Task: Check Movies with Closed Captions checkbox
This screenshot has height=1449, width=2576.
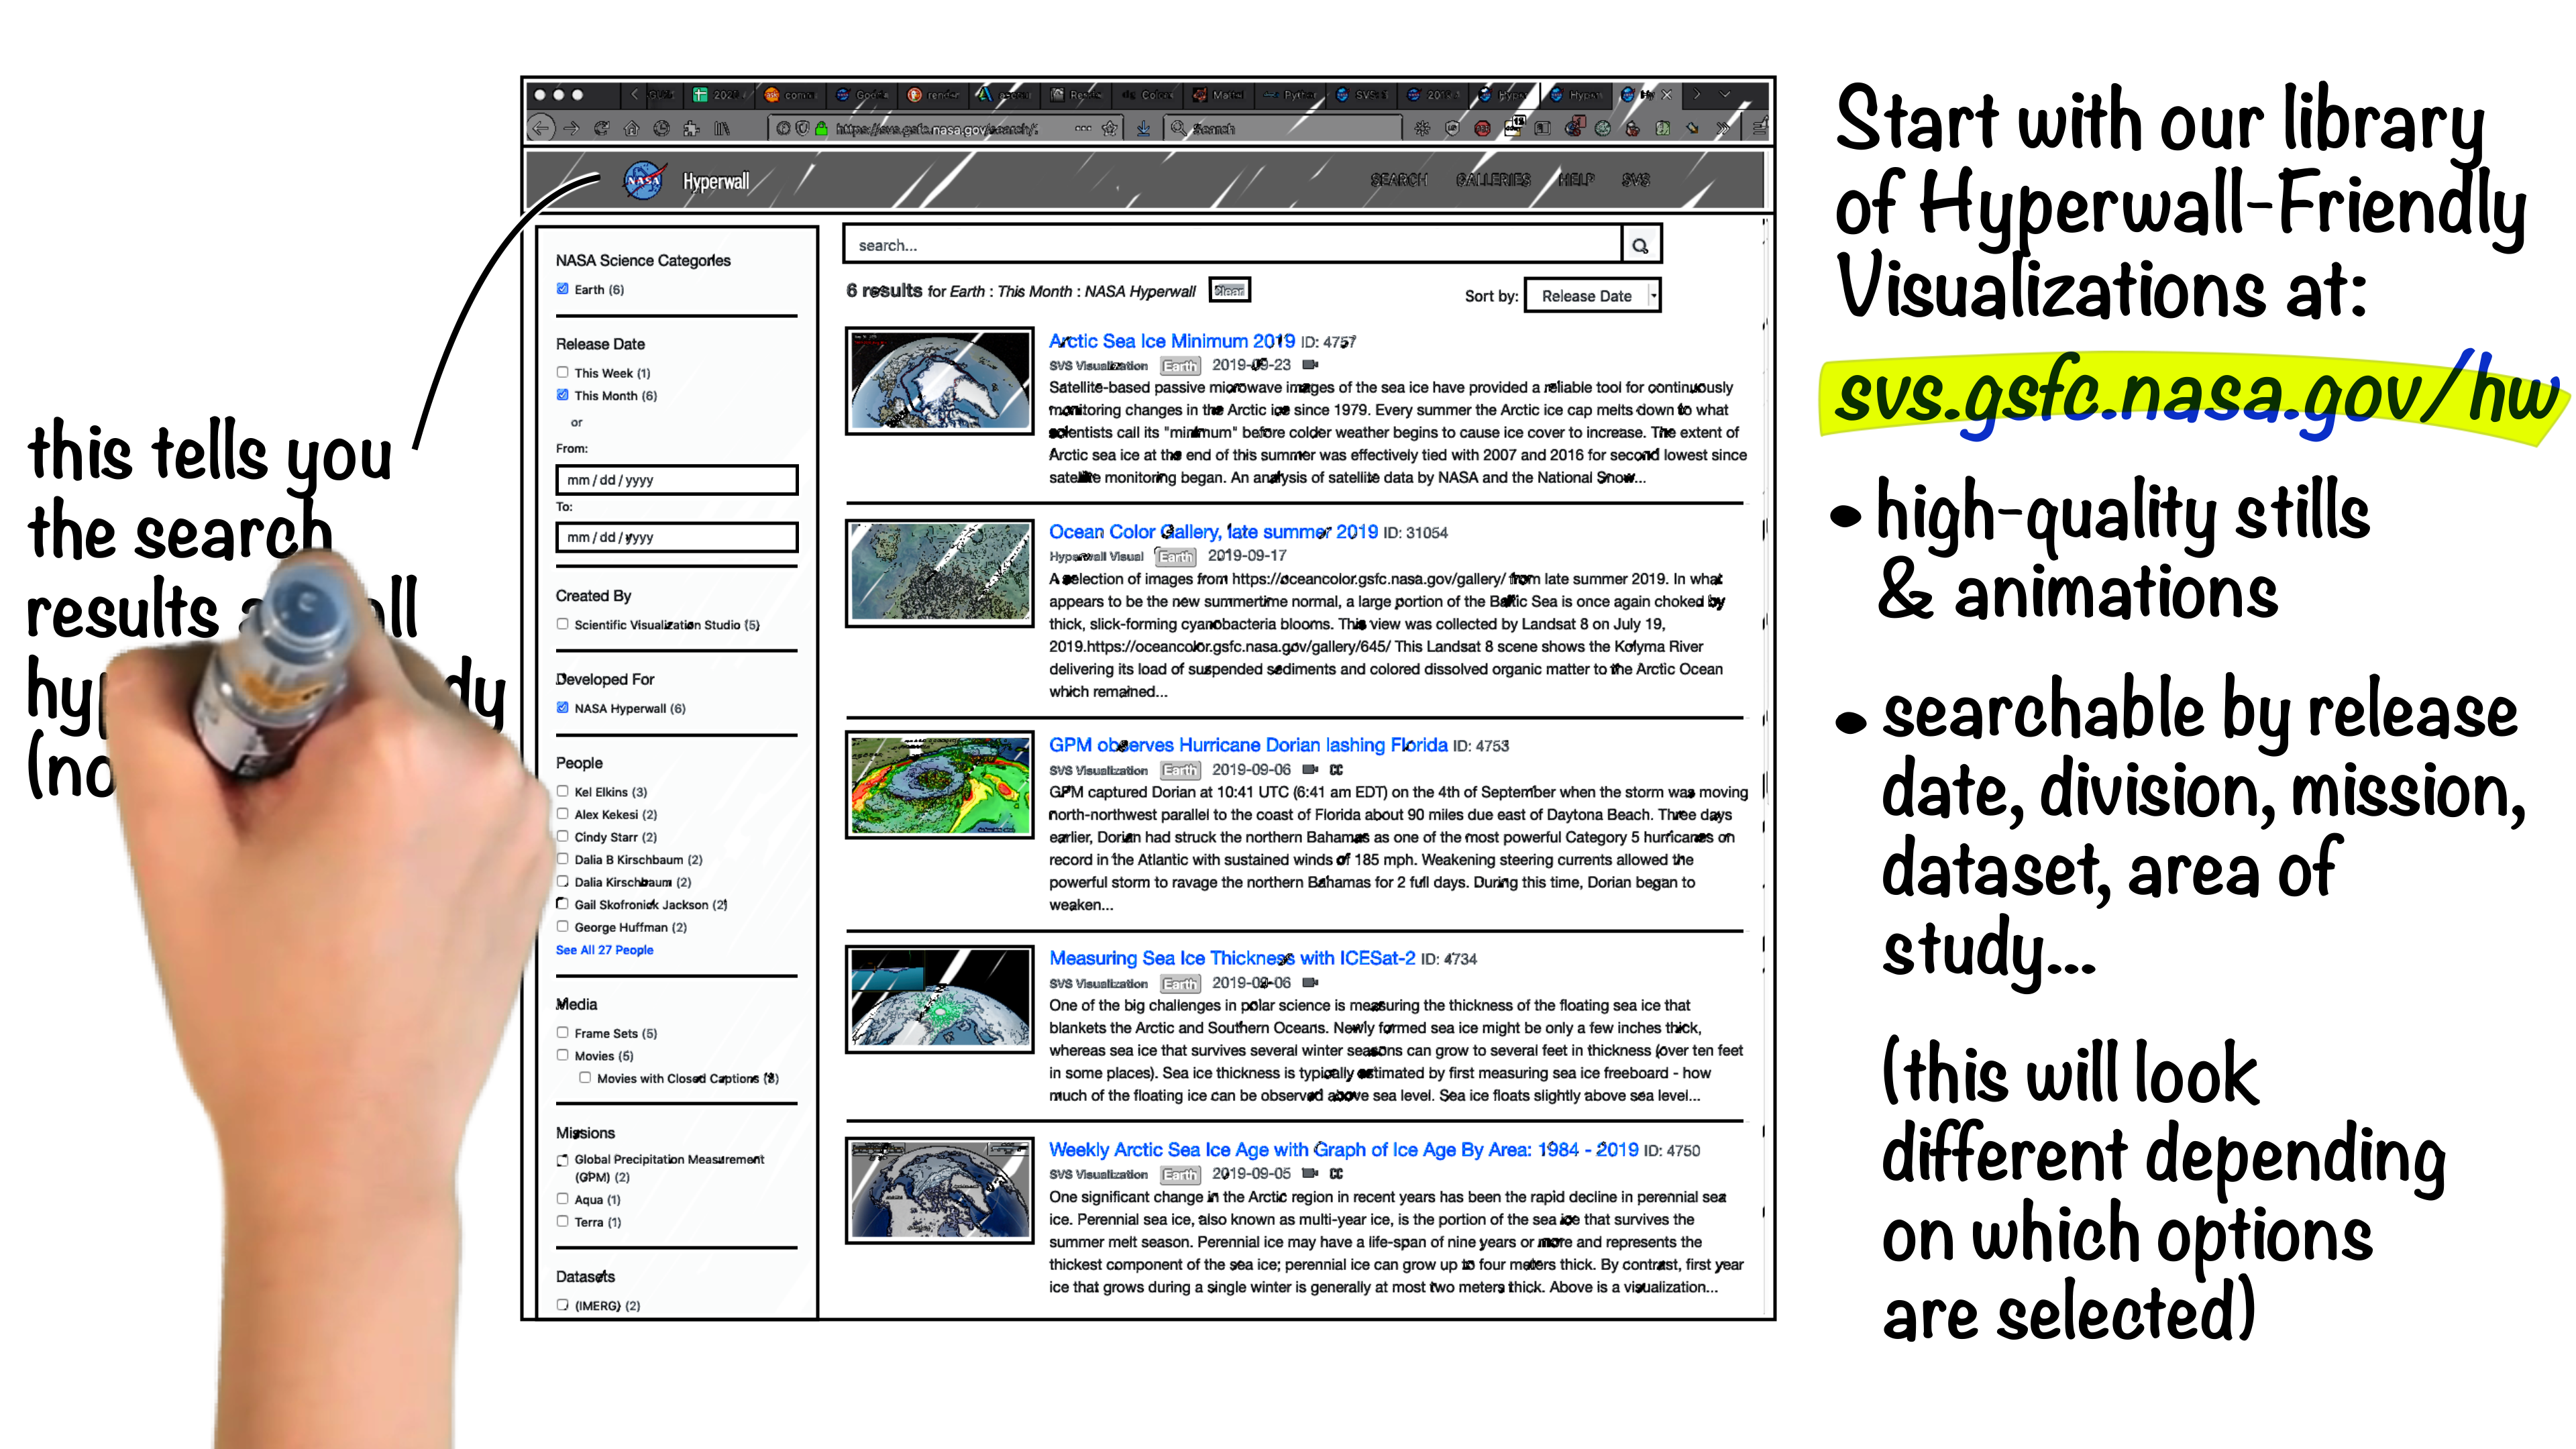Action: [585, 1077]
